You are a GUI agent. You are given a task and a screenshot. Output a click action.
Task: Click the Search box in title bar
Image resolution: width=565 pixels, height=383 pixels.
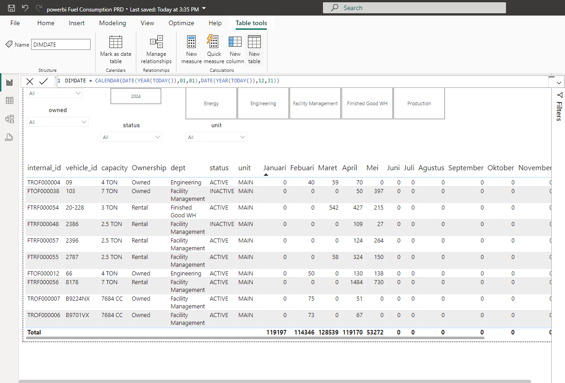tap(414, 8)
